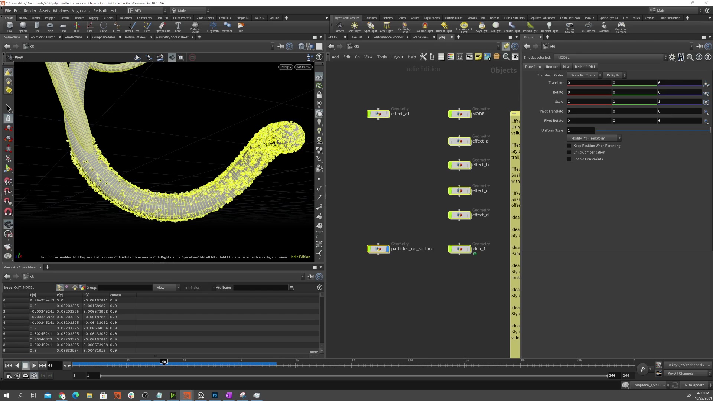Select the Spray Paint shelf tool
The image size is (713, 401).
pos(163,27)
